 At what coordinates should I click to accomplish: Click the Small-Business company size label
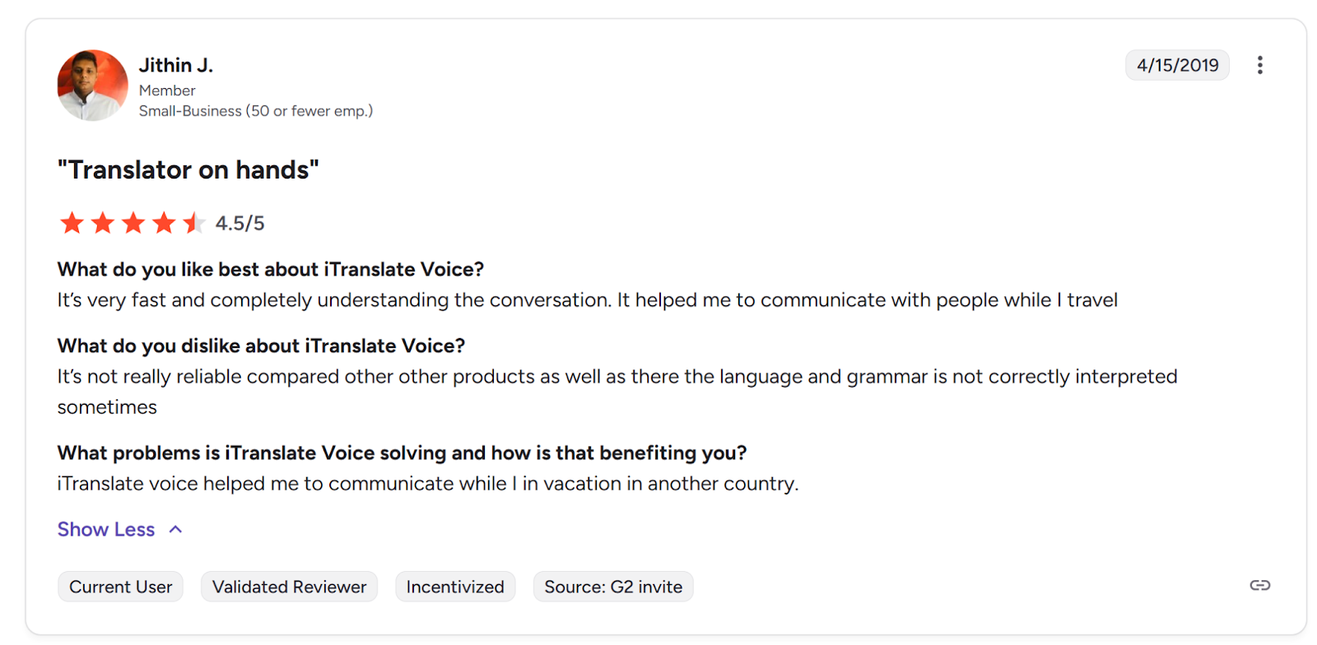(255, 111)
